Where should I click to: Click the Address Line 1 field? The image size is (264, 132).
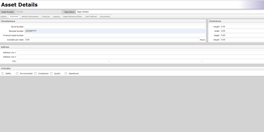[140, 52]
